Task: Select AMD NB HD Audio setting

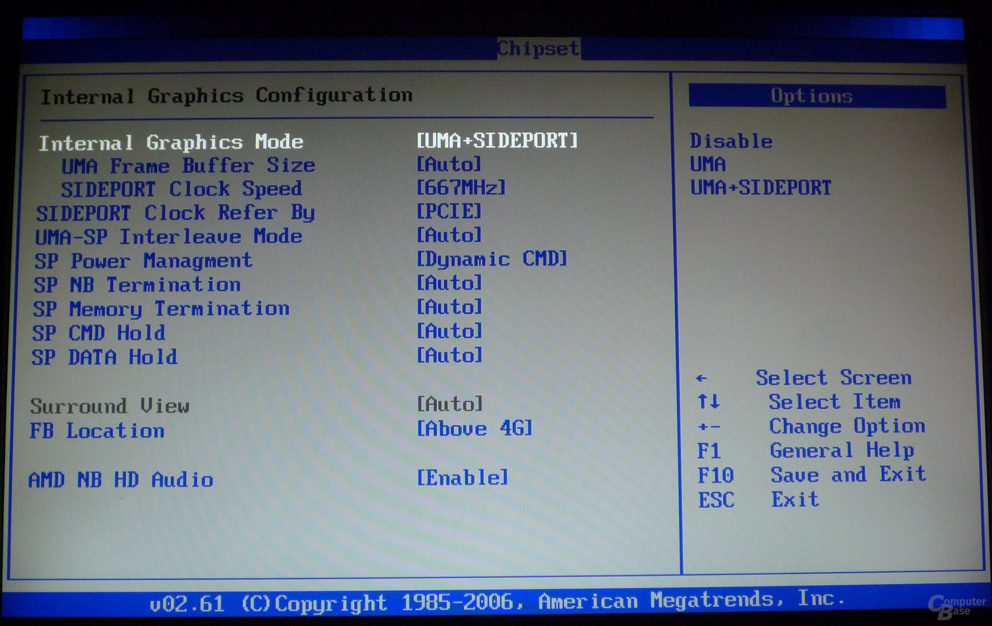Action: [121, 480]
